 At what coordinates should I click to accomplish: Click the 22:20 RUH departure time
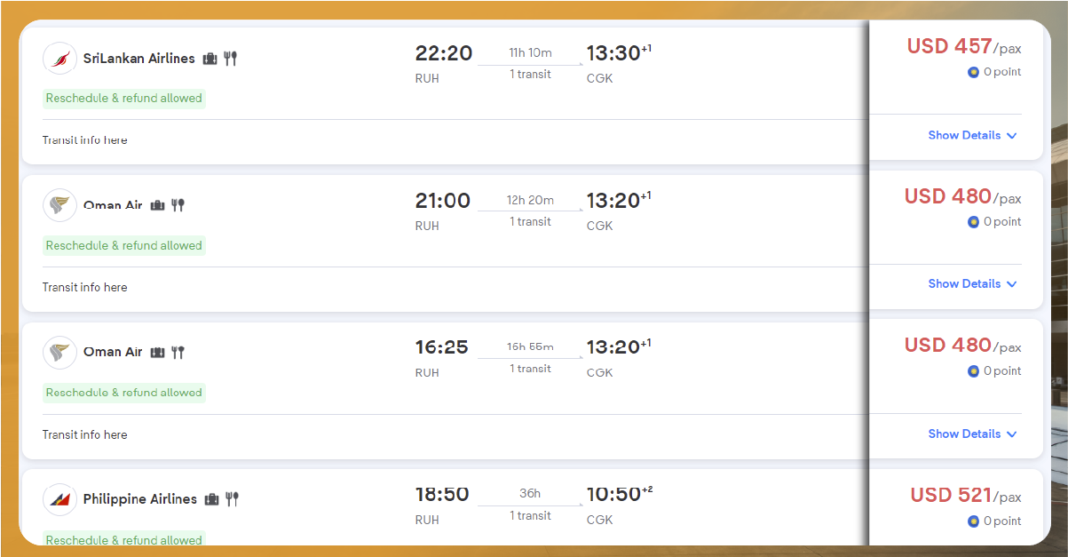pyautogui.click(x=444, y=53)
